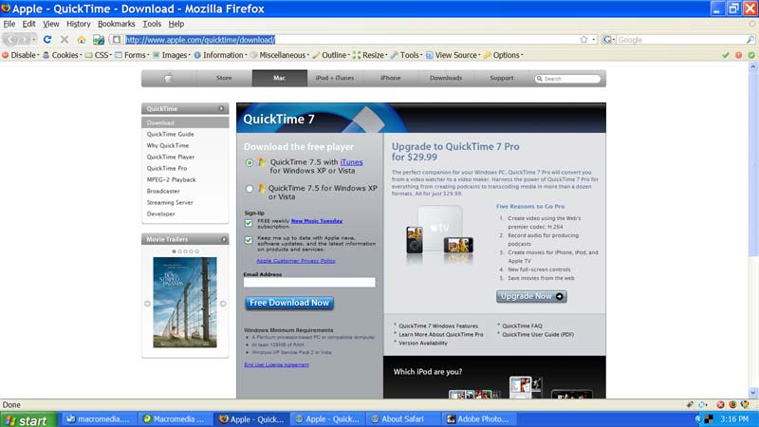Open the End User License Agreement link
The height and width of the screenshot is (427, 759).
click(276, 364)
